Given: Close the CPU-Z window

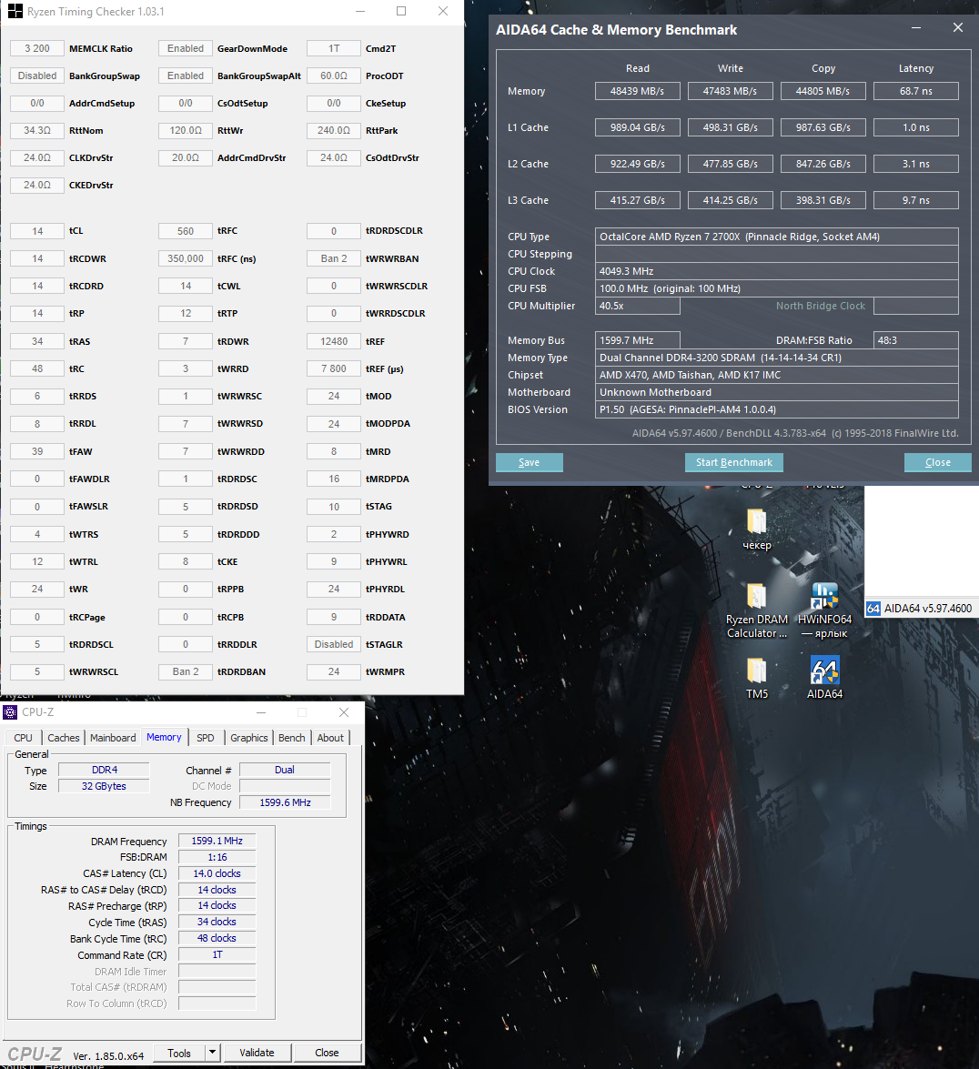Looking at the screenshot, I should pyautogui.click(x=344, y=712).
